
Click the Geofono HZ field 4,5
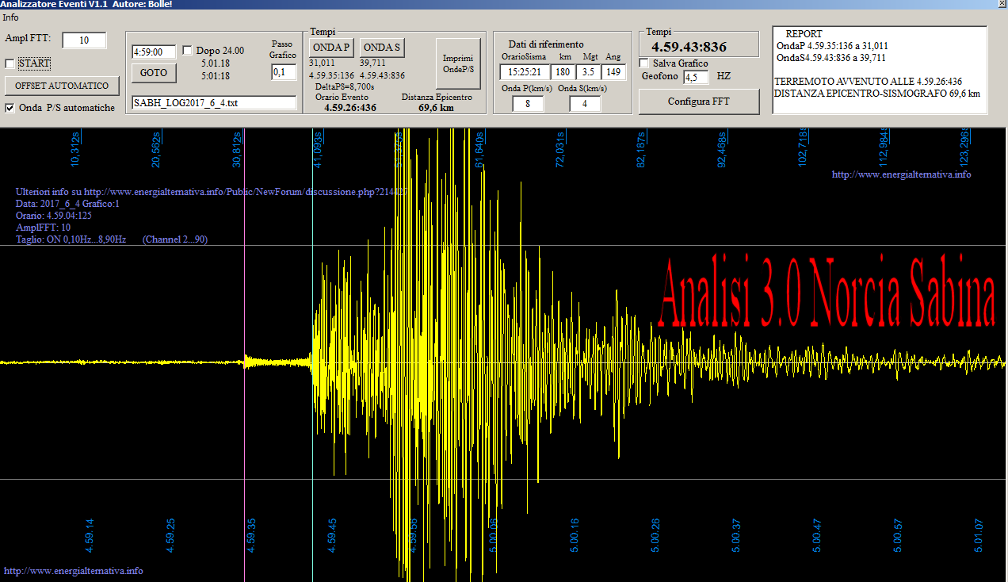tap(696, 77)
